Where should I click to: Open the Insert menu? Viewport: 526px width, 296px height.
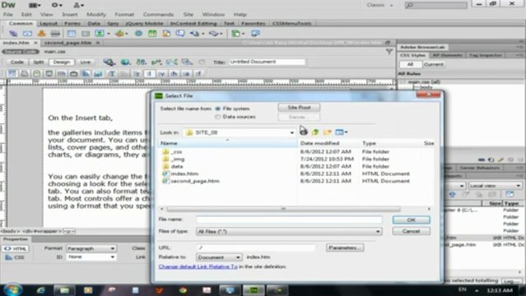[70, 15]
